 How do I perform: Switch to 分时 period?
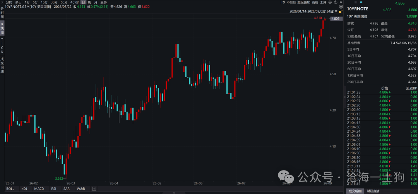click(x=9, y=2)
